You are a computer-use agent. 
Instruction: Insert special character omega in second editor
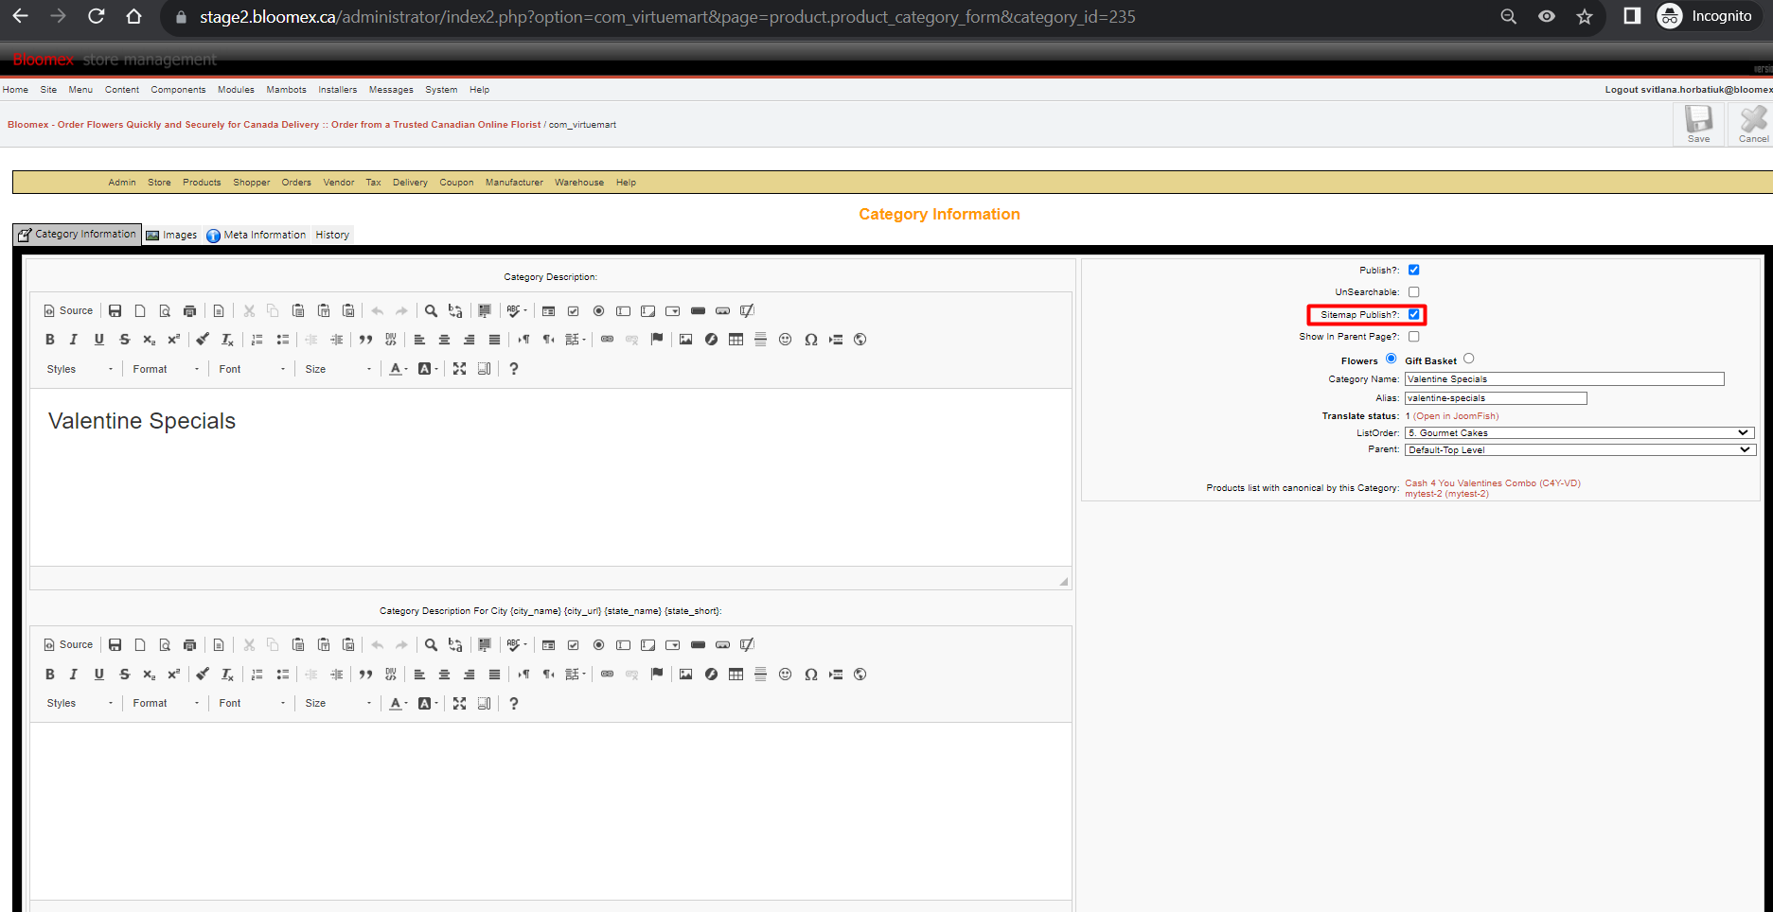click(x=811, y=675)
